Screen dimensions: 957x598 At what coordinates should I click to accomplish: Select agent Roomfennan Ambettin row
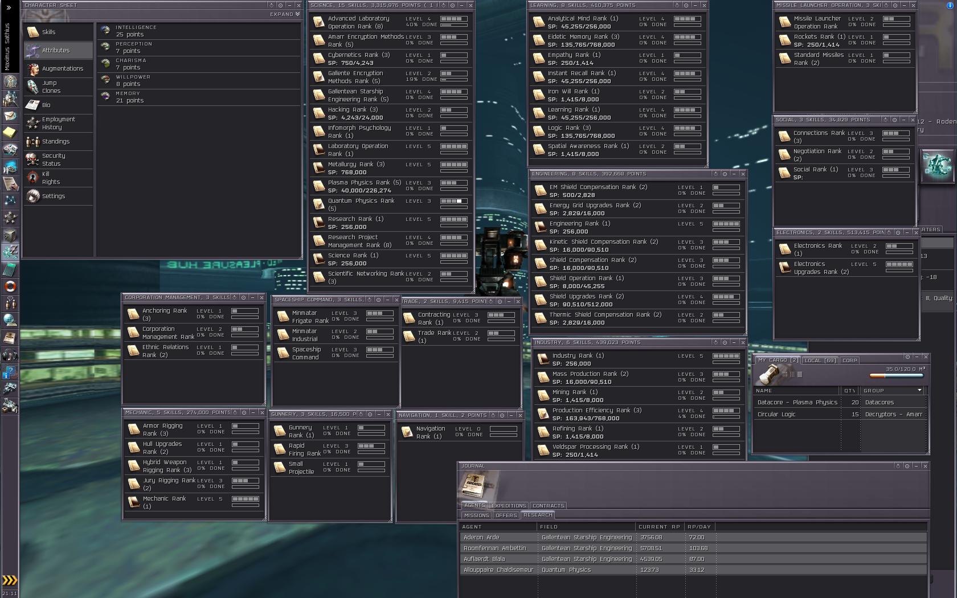click(x=494, y=548)
